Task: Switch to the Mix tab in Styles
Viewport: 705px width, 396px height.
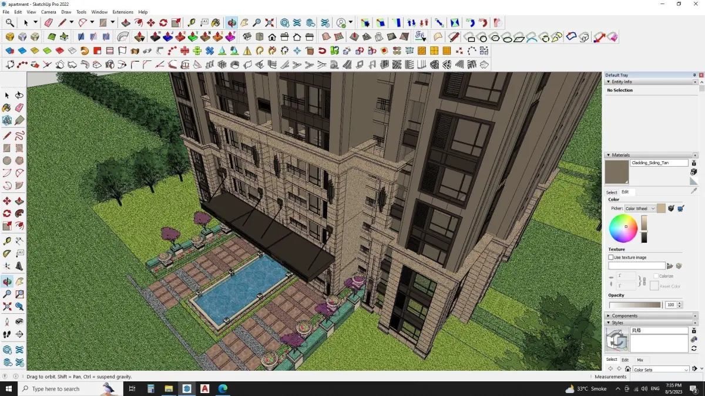Action: (x=640, y=360)
